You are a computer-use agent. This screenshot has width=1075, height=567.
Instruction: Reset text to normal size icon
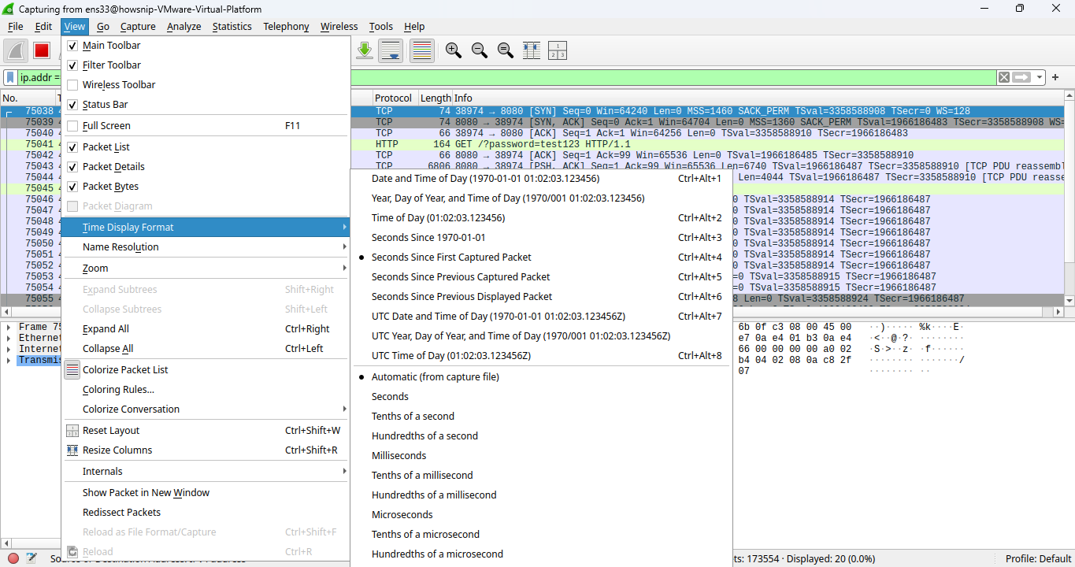[506, 50]
